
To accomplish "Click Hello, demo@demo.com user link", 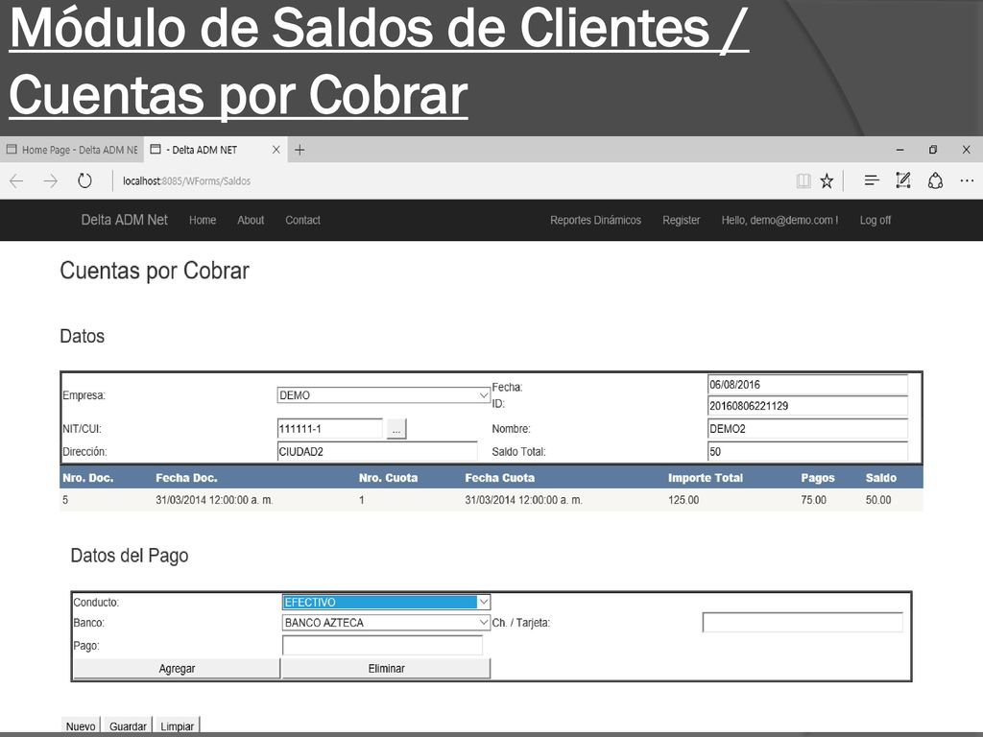I will (779, 220).
